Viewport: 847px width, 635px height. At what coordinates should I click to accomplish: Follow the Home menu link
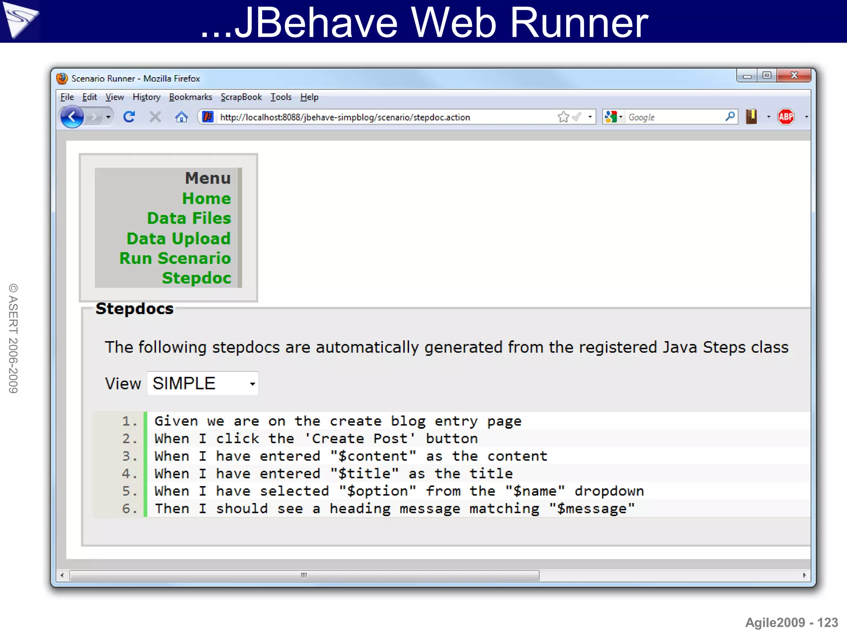tap(206, 198)
